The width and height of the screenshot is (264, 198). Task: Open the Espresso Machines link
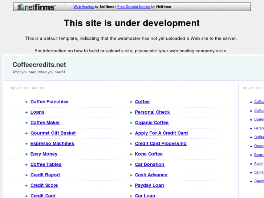click(x=52, y=144)
